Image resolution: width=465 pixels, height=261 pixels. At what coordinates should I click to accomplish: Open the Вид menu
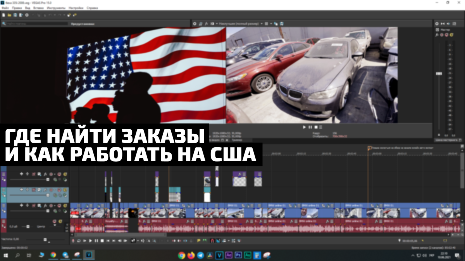(x=28, y=8)
